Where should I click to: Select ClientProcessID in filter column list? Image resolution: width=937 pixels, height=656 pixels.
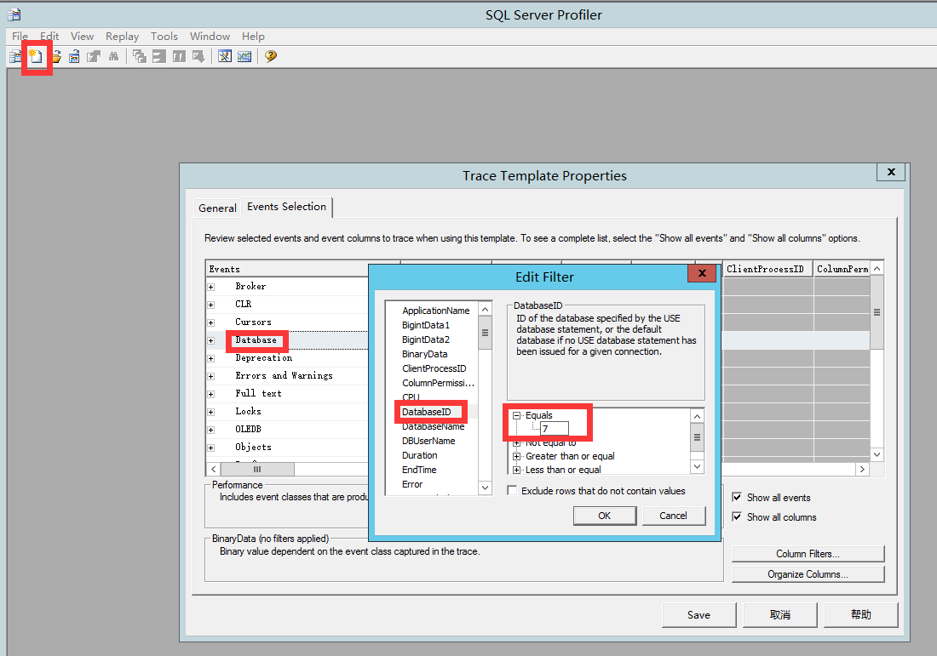pos(434,368)
